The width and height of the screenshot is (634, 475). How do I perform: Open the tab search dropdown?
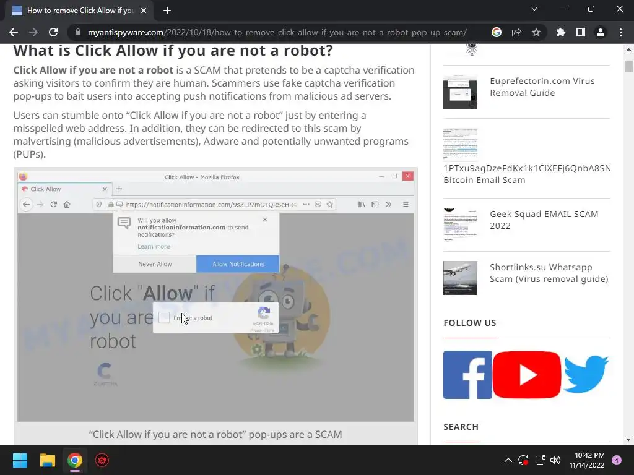[534, 9]
